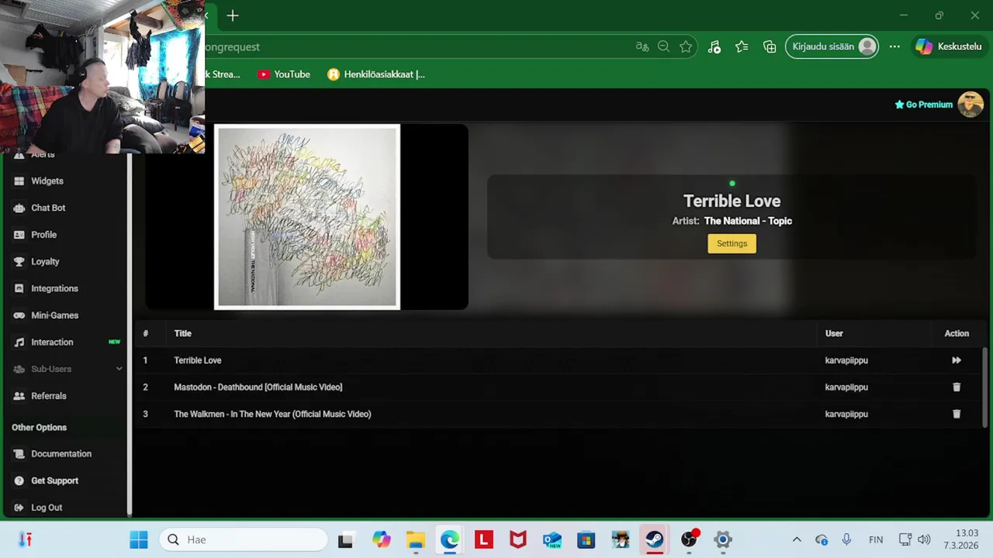Click the Sub-Users people icon

click(x=19, y=369)
